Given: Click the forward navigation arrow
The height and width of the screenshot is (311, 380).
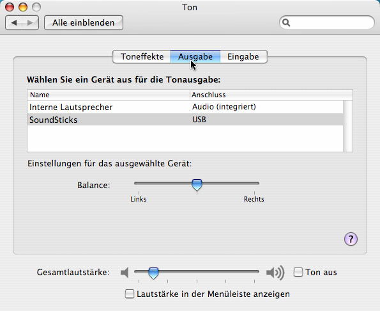Looking at the screenshot, I should [30, 23].
